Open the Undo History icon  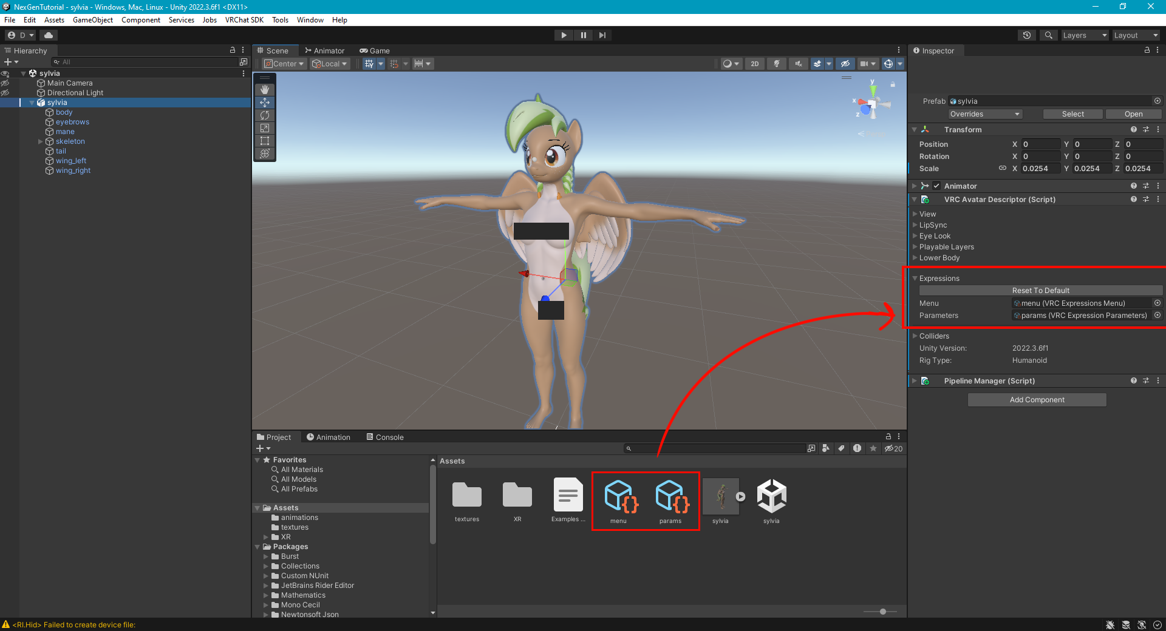pyautogui.click(x=1027, y=35)
